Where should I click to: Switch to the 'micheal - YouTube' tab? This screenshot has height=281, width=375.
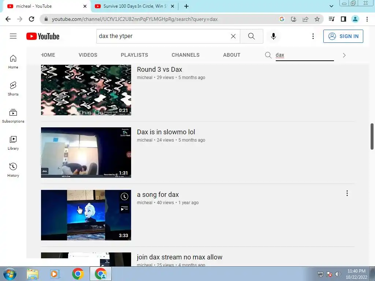(x=46, y=6)
